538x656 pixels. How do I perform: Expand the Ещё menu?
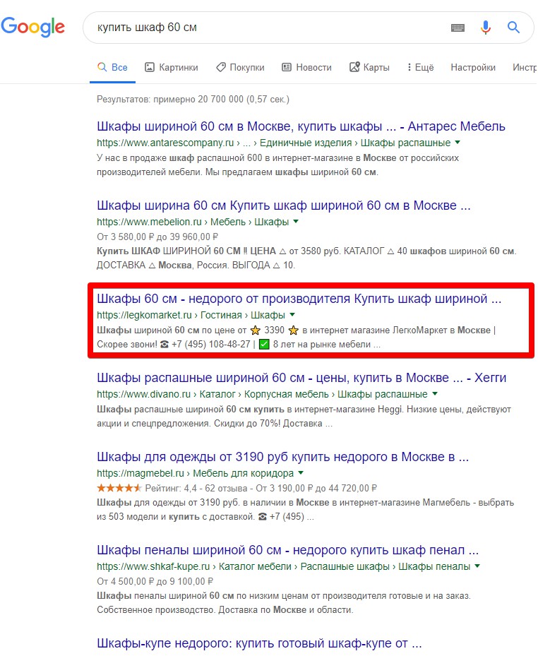[420, 67]
